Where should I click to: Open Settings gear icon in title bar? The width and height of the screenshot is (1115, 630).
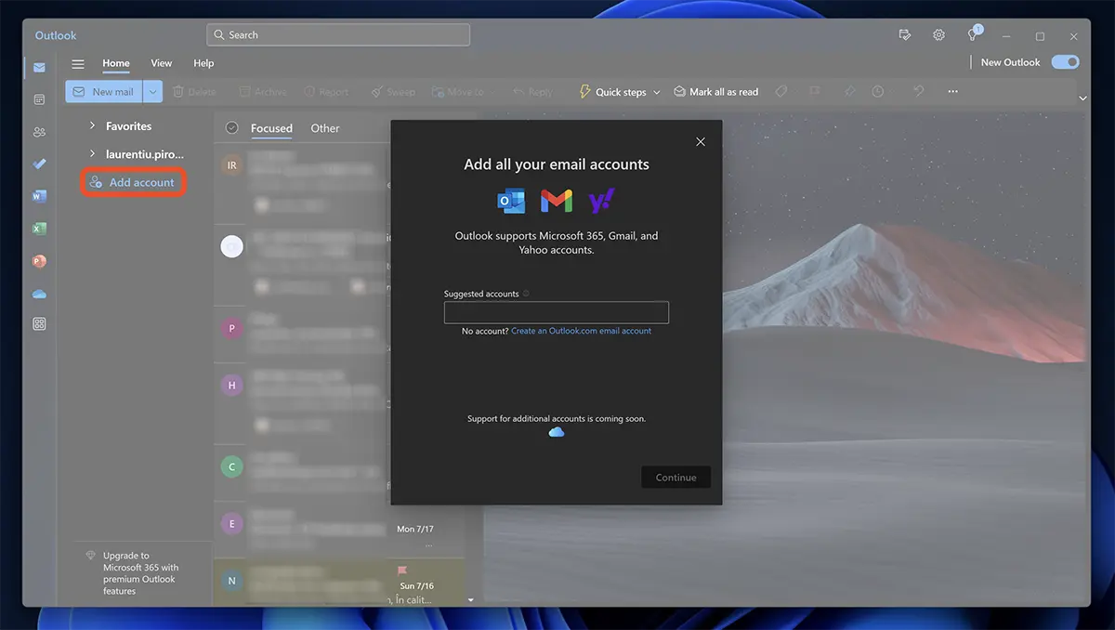[x=938, y=35]
